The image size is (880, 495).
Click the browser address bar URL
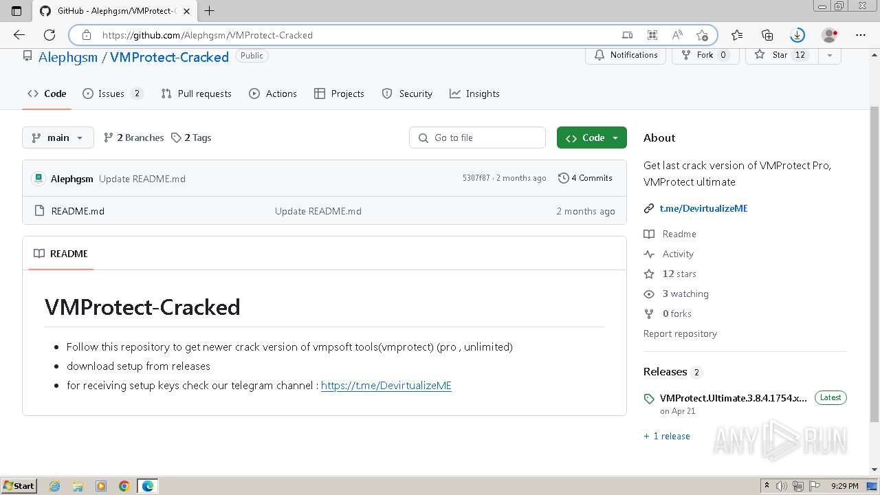pos(208,35)
